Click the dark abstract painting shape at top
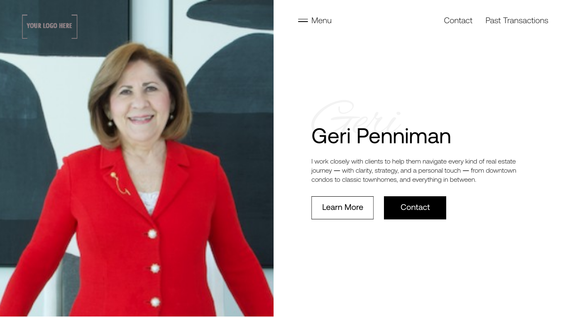 230,14
